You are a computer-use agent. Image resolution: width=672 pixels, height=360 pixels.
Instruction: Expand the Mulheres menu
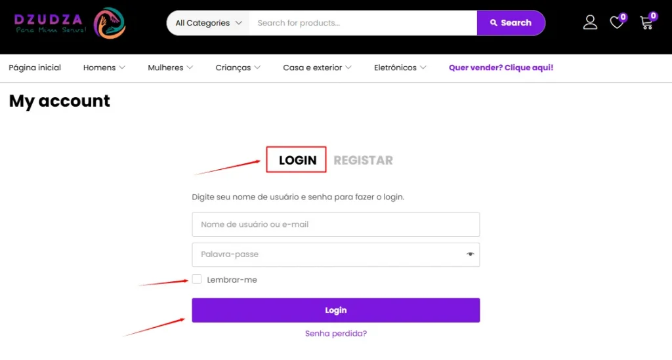point(171,68)
